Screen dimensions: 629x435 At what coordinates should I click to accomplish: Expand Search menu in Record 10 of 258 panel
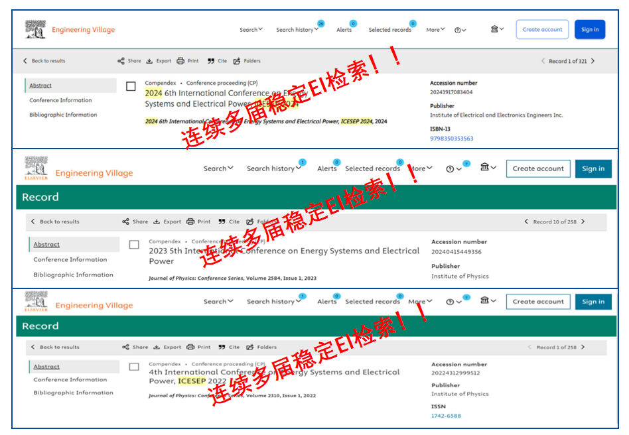click(x=219, y=168)
